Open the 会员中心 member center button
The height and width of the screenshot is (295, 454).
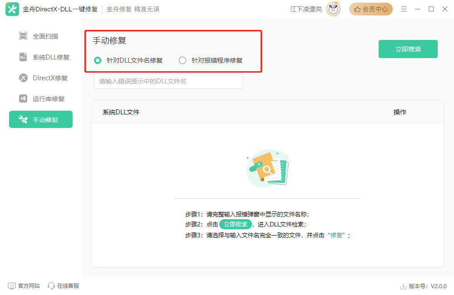(370, 9)
